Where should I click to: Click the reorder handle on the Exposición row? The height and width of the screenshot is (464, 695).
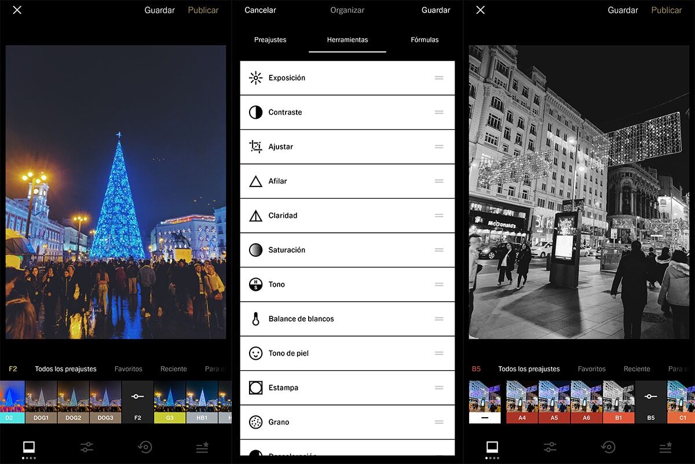click(x=439, y=78)
